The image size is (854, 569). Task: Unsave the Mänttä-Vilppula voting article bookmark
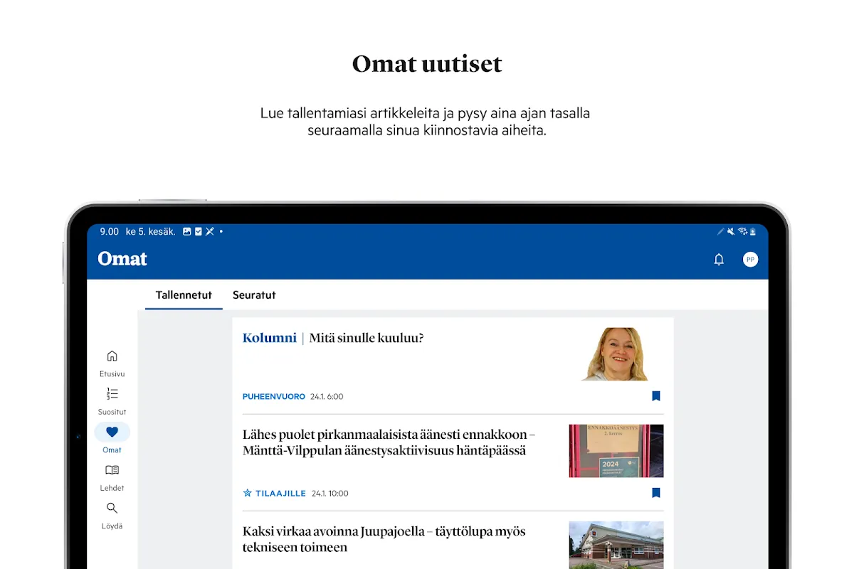656,493
